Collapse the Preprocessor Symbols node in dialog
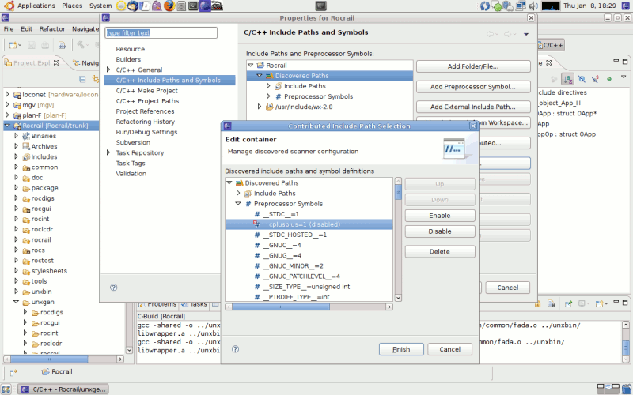 tap(237, 204)
